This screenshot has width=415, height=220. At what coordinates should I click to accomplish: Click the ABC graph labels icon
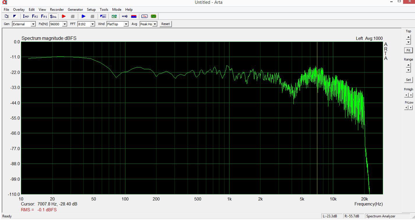[103, 16]
